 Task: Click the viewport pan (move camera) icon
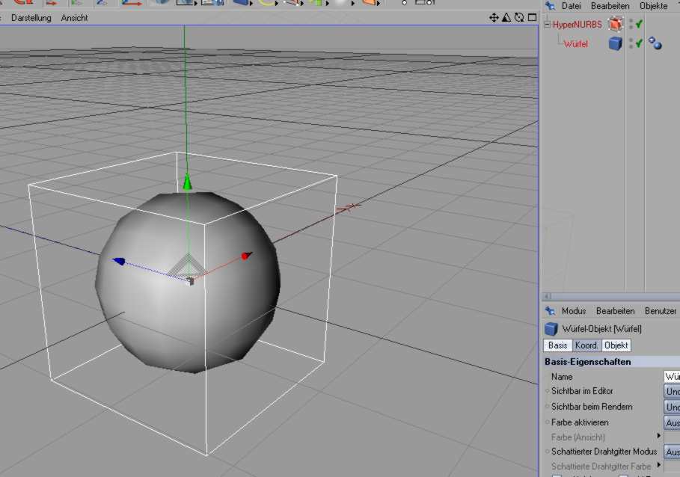click(x=494, y=17)
